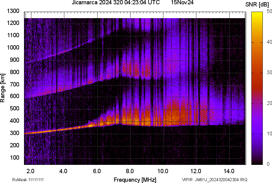Click the 'SNR [dB]' colorbar heading

click(x=257, y=4)
